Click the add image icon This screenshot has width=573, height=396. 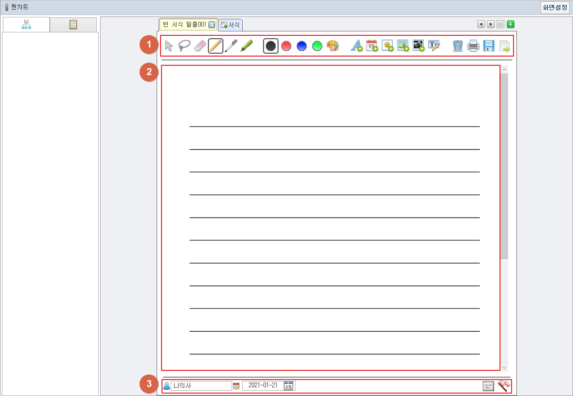[403, 46]
